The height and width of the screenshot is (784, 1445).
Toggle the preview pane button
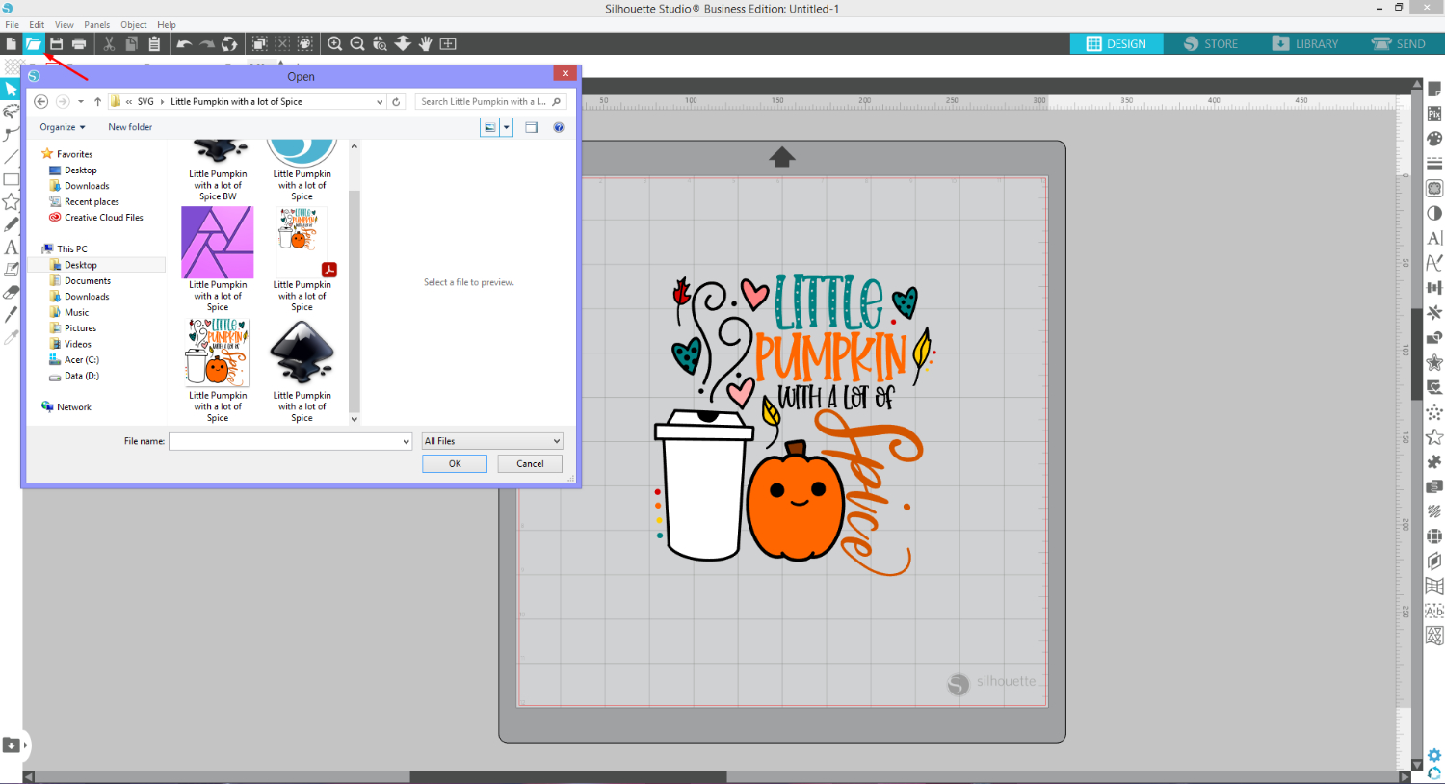tap(531, 127)
